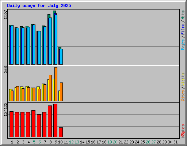Viewport: 187px width, 146px height.
Task: Click day 15 on the x-axis
Action: pyautogui.click(x=88, y=142)
